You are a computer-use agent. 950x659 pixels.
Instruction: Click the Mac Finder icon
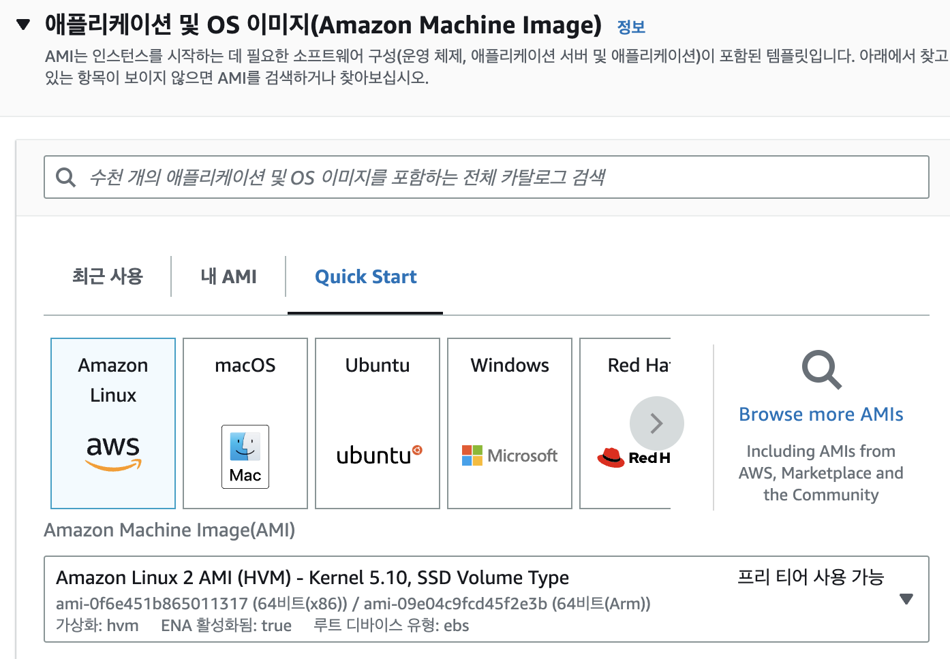pyautogui.click(x=245, y=457)
